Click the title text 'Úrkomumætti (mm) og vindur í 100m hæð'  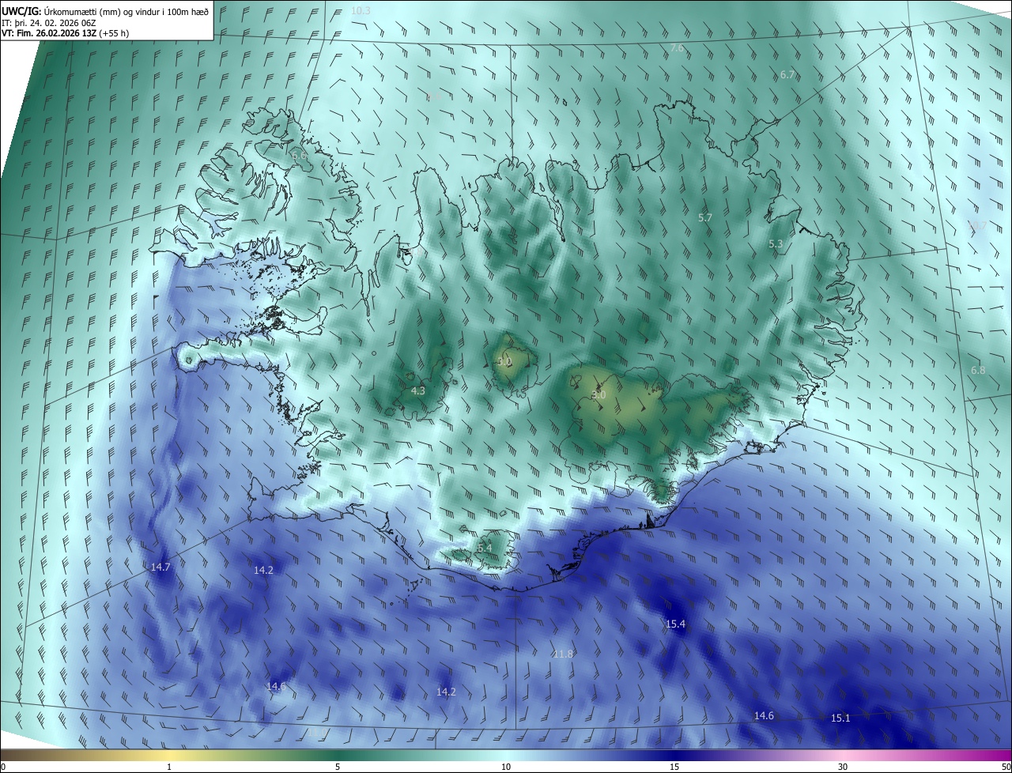click(x=126, y=11)
